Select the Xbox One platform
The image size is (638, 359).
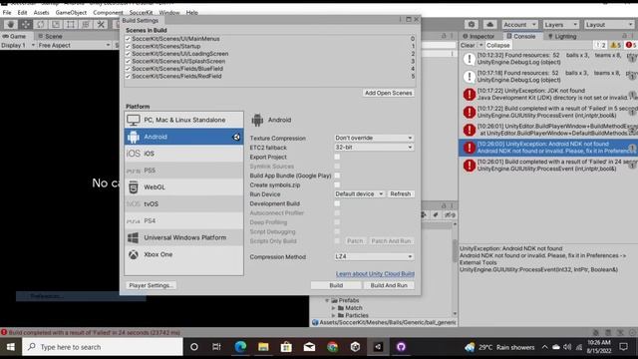pyautogui.click(x=183, y=254)
